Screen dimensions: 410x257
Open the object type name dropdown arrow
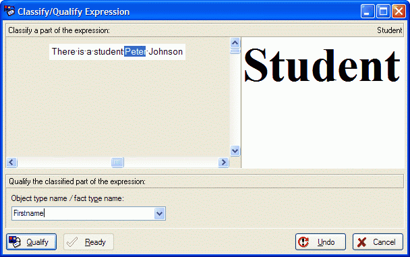[x=160, y=214]
